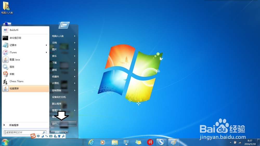Open 计算机 Computer menu item
260x146 pixels.
pos(64,83)
